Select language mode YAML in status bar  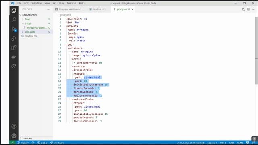click(x=240, y=143)
